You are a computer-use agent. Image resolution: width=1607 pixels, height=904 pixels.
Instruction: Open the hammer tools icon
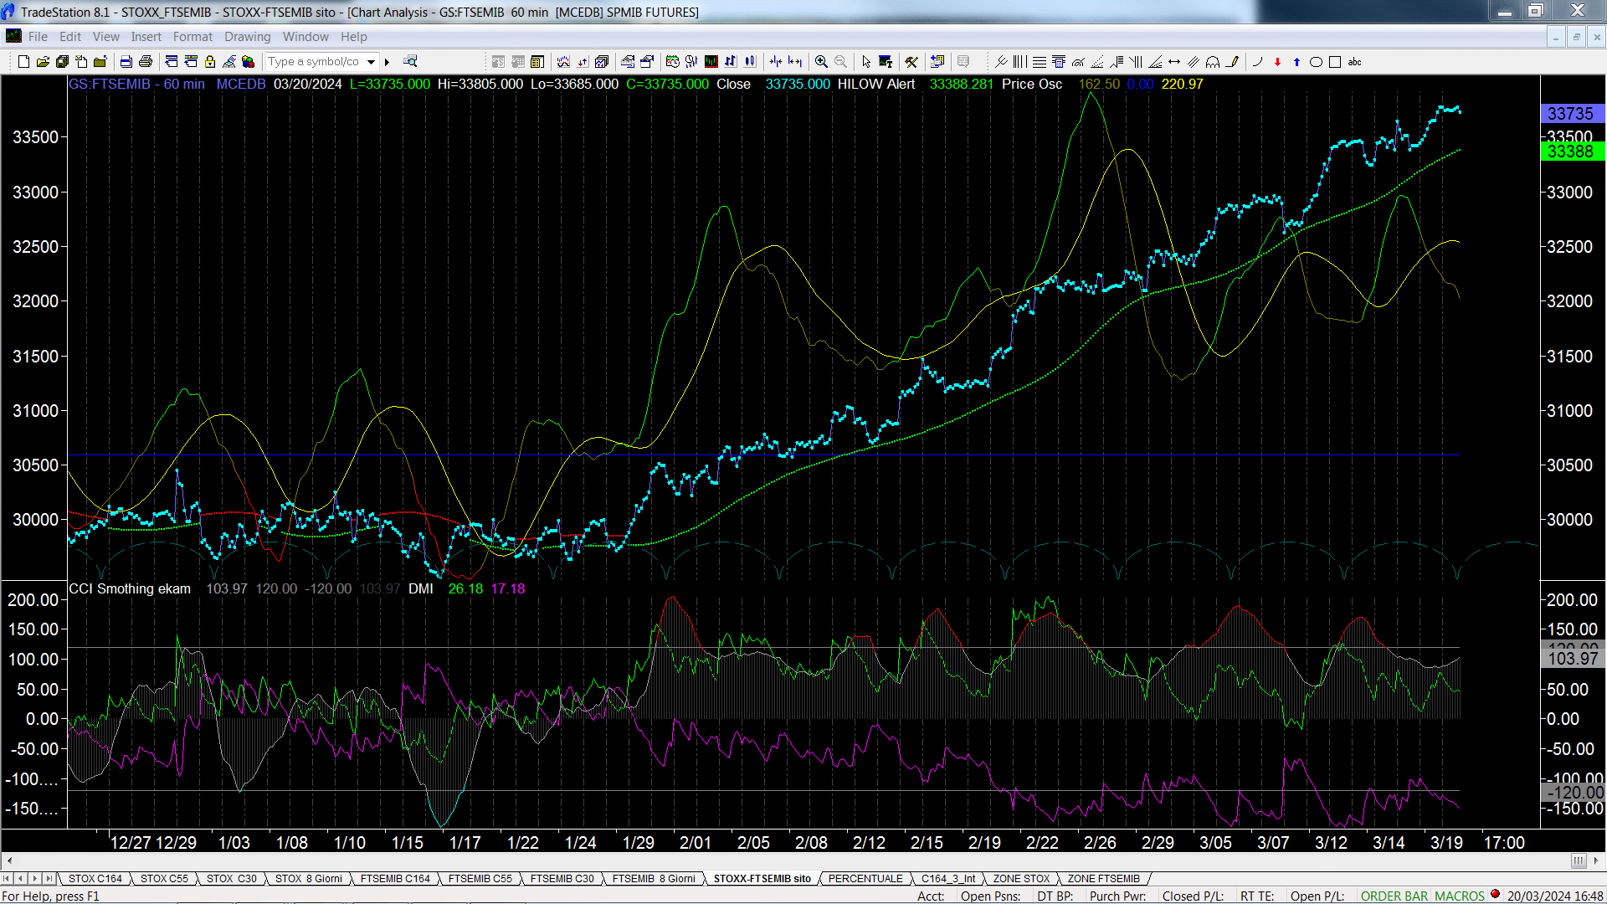911,61
